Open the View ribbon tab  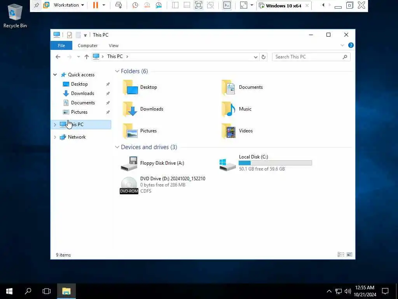113,46
